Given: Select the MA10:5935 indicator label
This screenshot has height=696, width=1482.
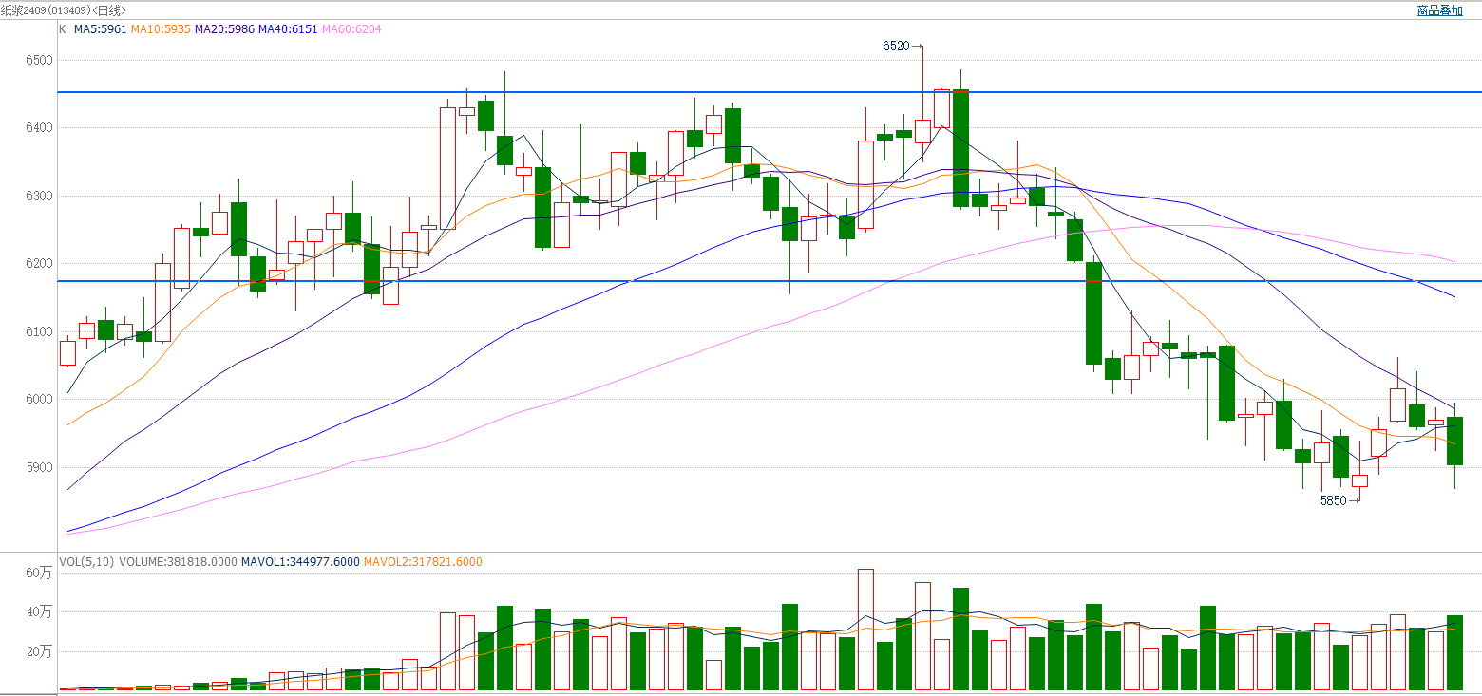Looking at the screenshot, I should [x=161, y=29].
